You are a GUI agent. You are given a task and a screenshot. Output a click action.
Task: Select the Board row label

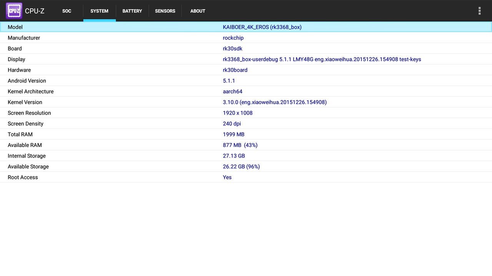[15, 49]
